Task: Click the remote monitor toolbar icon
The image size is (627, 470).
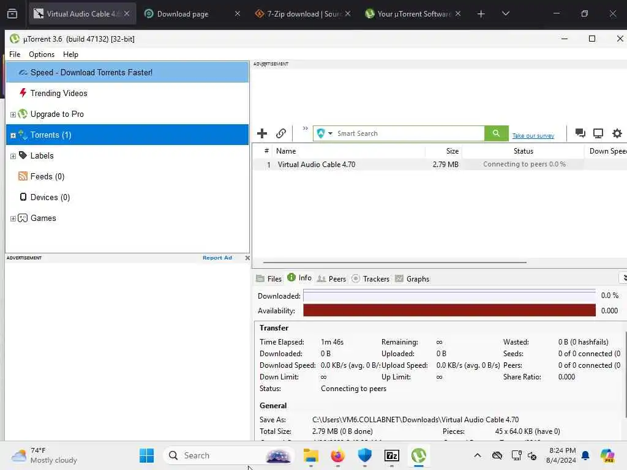Action: coord(598,133)
